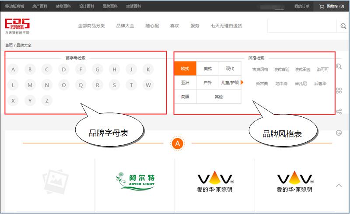Image resolution: width=350 pixels, height=214 pixels.
Task: Open the shopping cart icon
Action: pyautogui.click(x=322, y=7)
